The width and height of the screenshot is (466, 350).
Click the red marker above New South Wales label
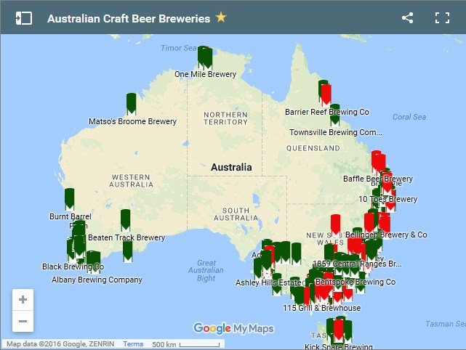(336, 225)
